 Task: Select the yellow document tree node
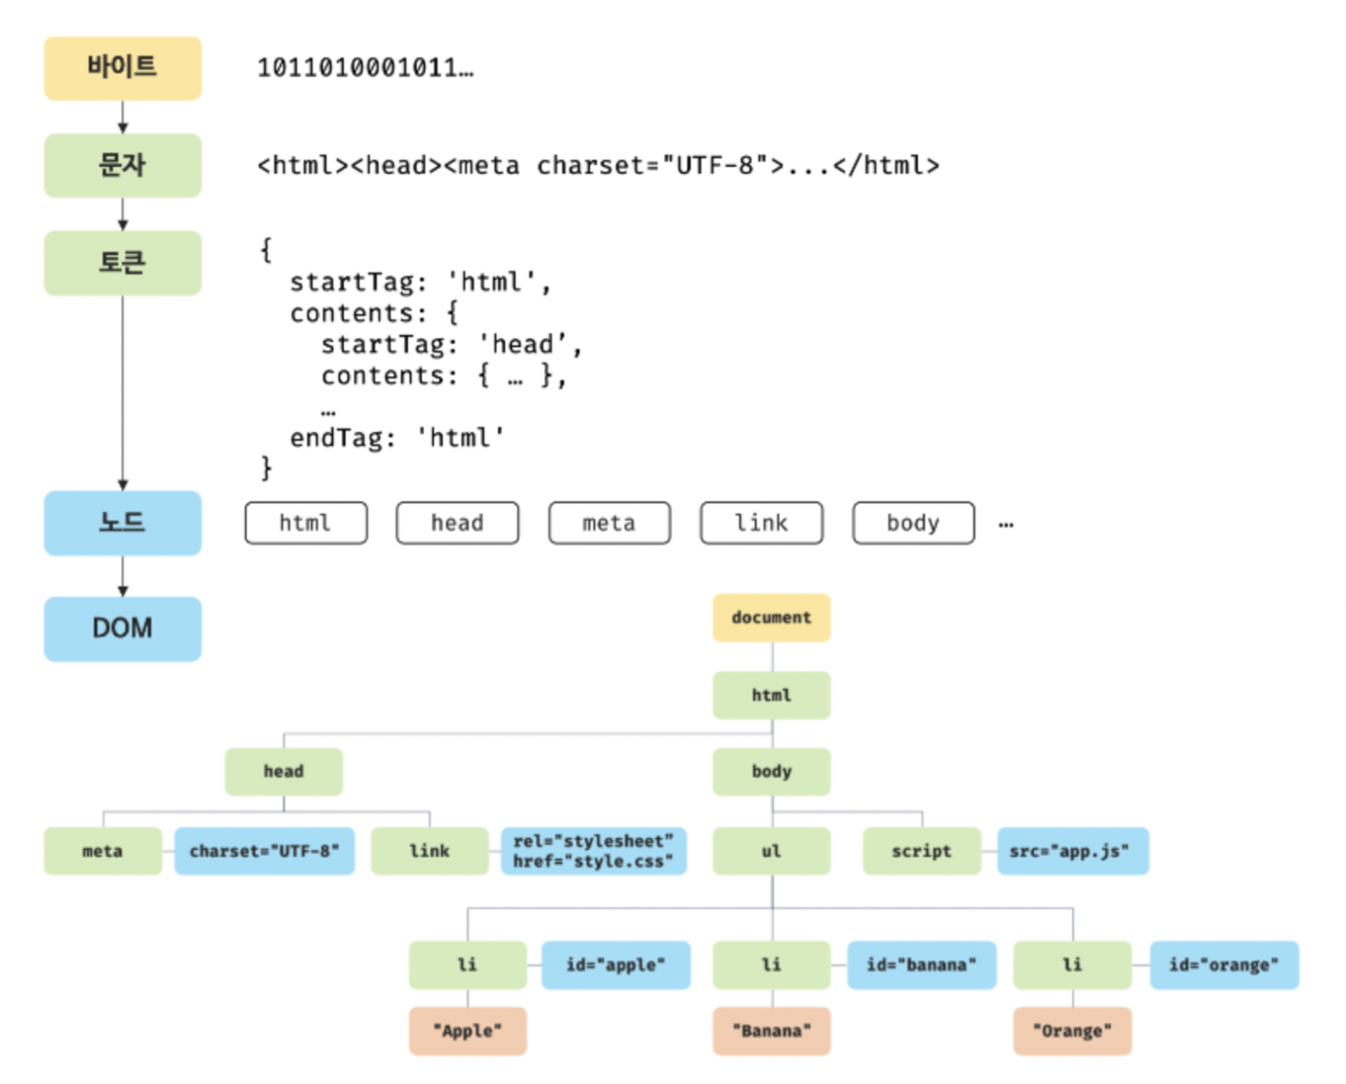point(771,617)
